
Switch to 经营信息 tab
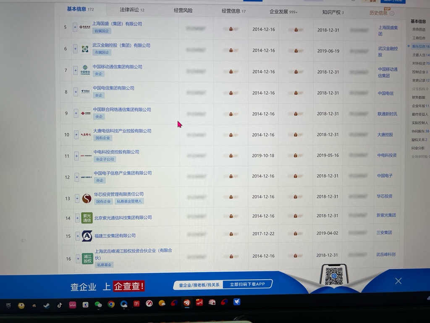pyautogui.click(x=233, y=11)
